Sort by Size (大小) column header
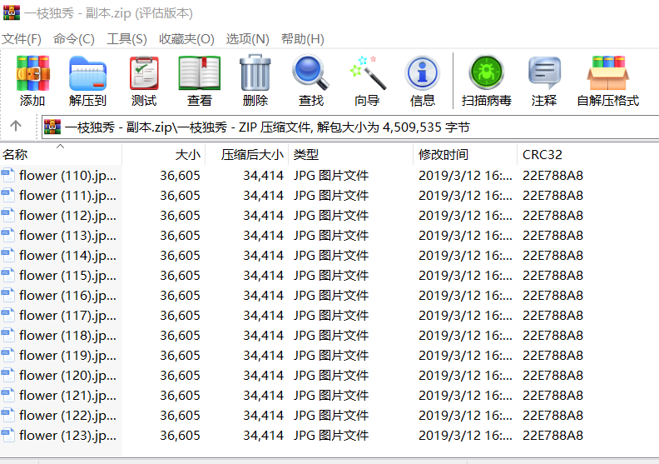659x464 pixels. [163, 154]
